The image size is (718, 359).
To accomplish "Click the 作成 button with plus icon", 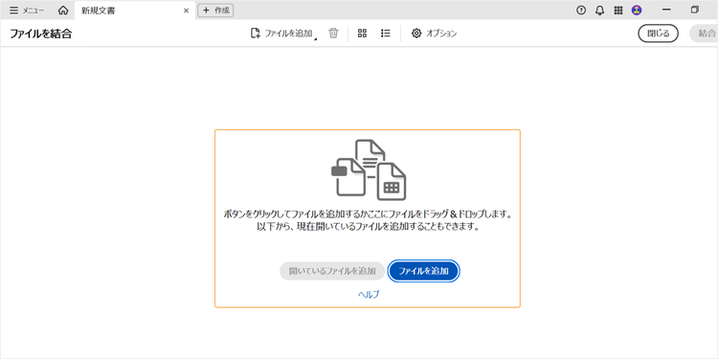I will coord(215,11).
